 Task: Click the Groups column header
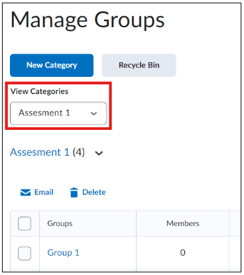pyautogui.click(x=60, y=223)
